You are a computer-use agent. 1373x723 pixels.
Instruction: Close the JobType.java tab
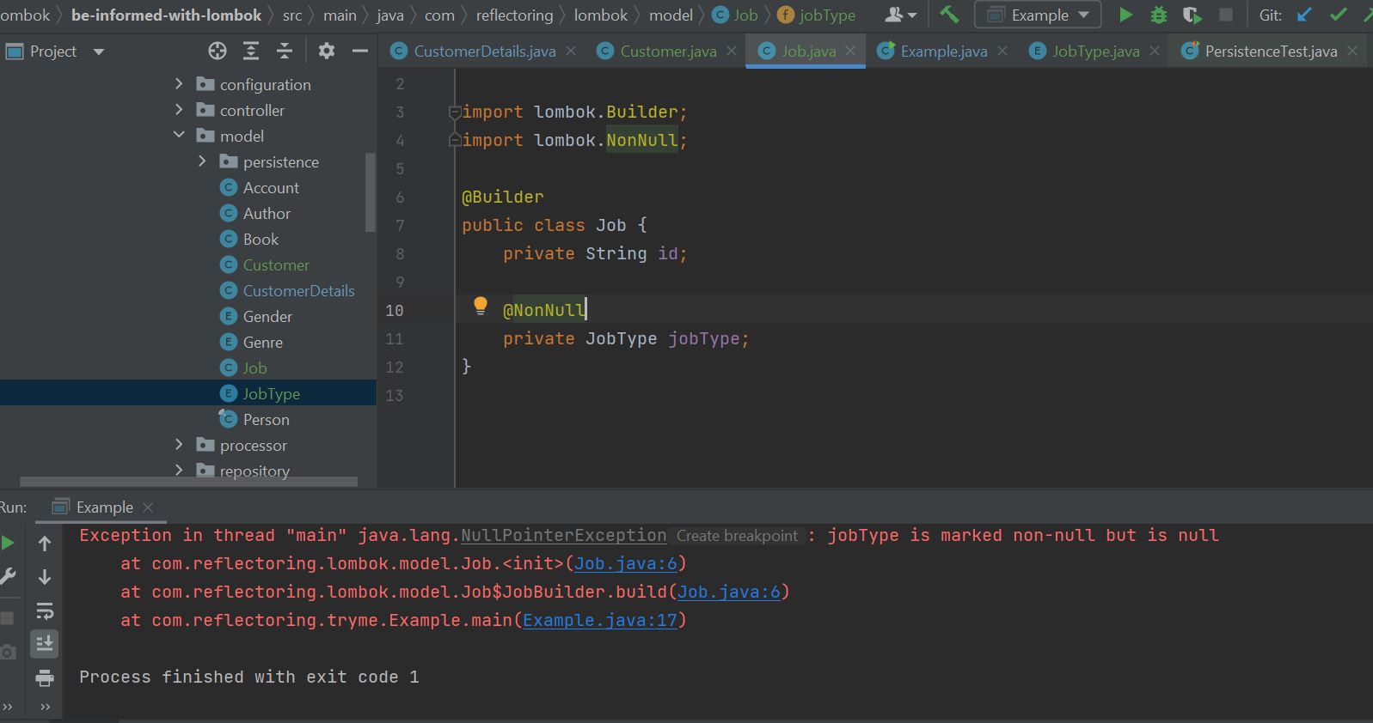click(x=1155, y=52)
